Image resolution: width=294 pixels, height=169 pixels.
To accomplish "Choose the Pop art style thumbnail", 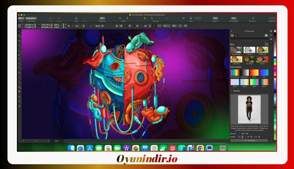I will coord(262,59).
